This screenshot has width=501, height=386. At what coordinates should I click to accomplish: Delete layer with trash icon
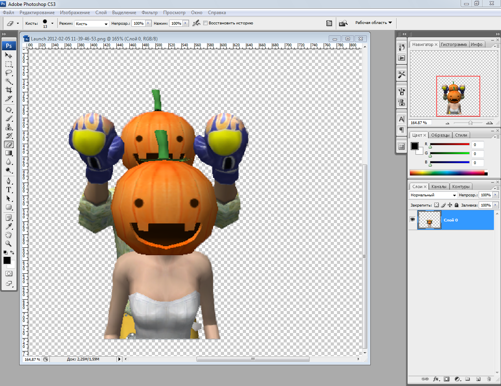(489, 379)
